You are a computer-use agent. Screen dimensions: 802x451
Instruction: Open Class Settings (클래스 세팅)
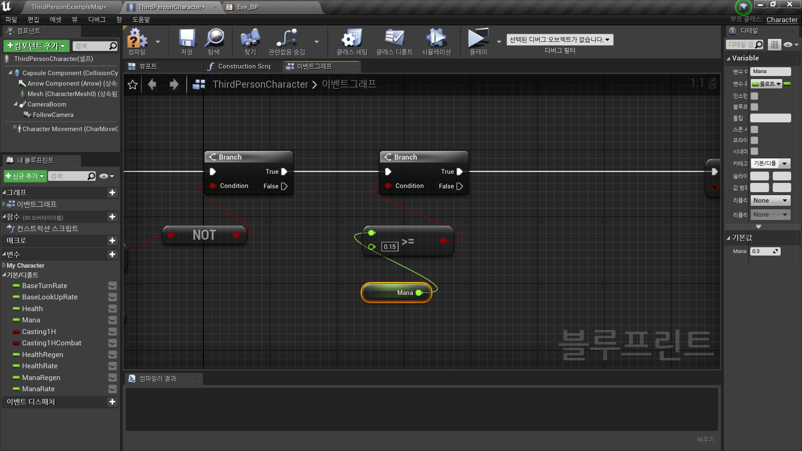(x=351, y=41)
